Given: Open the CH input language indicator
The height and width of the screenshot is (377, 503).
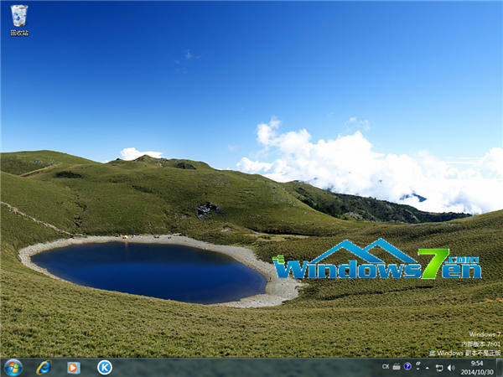Looking at the screenshot, I should tap(386, 367).
